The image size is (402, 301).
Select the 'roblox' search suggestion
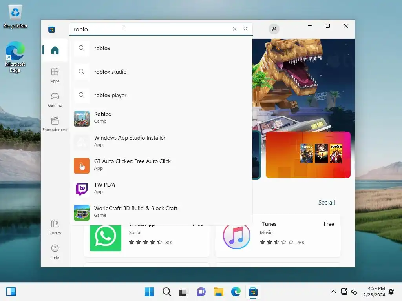click(x=161, y=48)
